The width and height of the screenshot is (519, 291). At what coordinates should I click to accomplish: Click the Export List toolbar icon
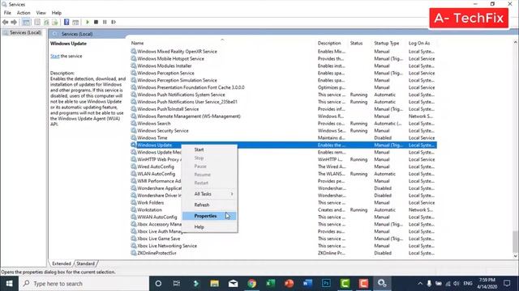pyautogui.click(x=55, y=22)
